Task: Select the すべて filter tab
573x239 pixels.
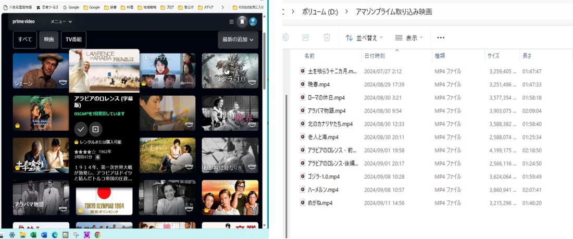Action: pyautogui.click(x=25, y=40)
